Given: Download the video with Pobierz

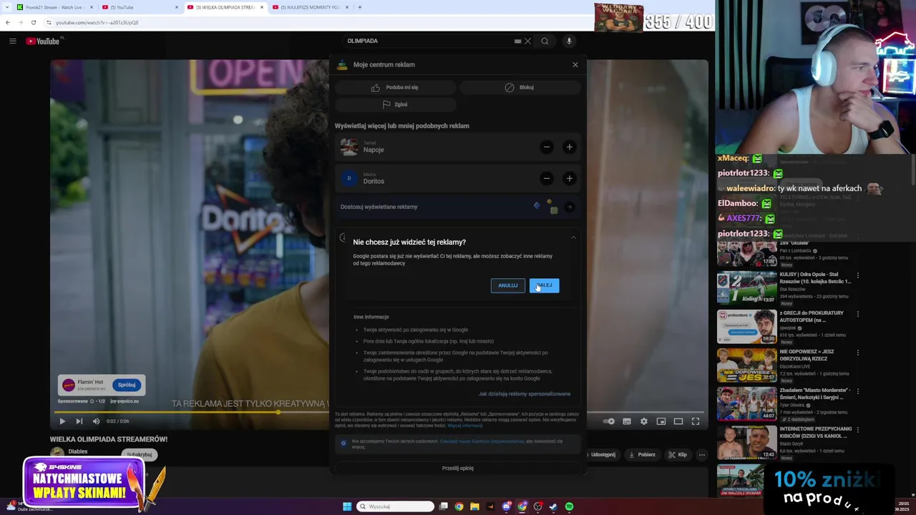Looking at the screenshot, I should coord(642,455).
